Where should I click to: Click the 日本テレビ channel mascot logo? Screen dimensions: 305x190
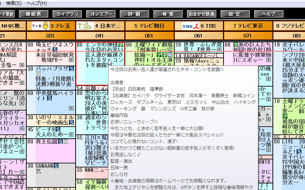point(85,26)
